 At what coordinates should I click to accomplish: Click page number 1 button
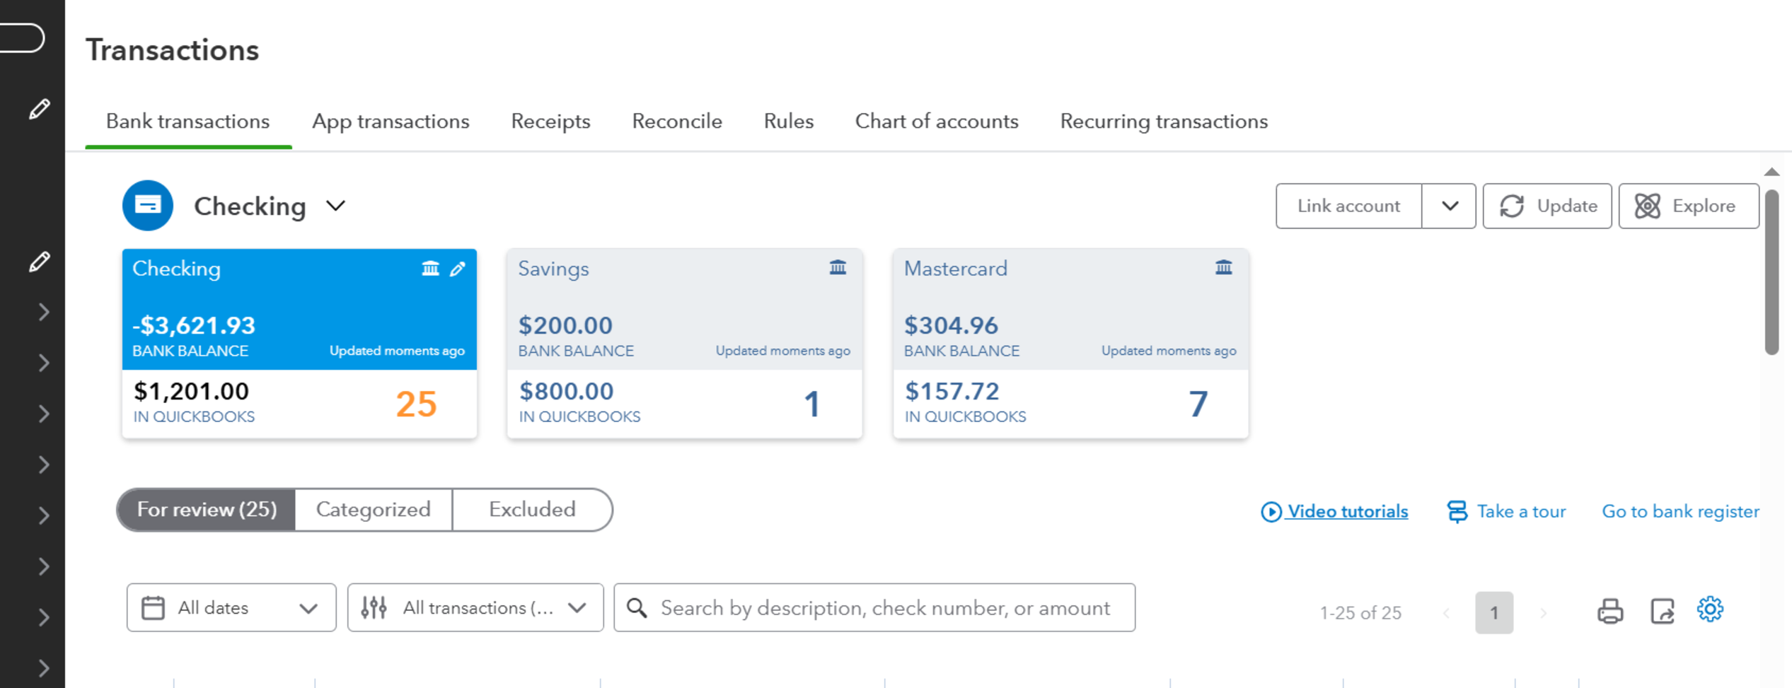pos(1494,612)
